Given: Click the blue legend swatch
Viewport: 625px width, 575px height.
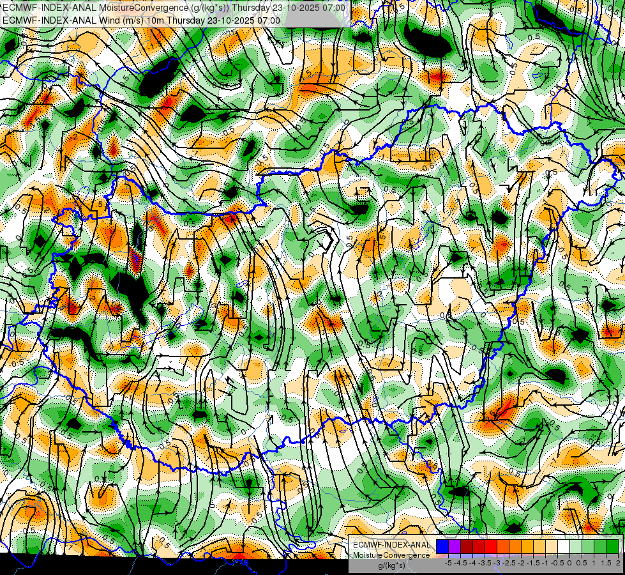Looking at the screenshot, I should pyautogui.click(x=442, y=546).
